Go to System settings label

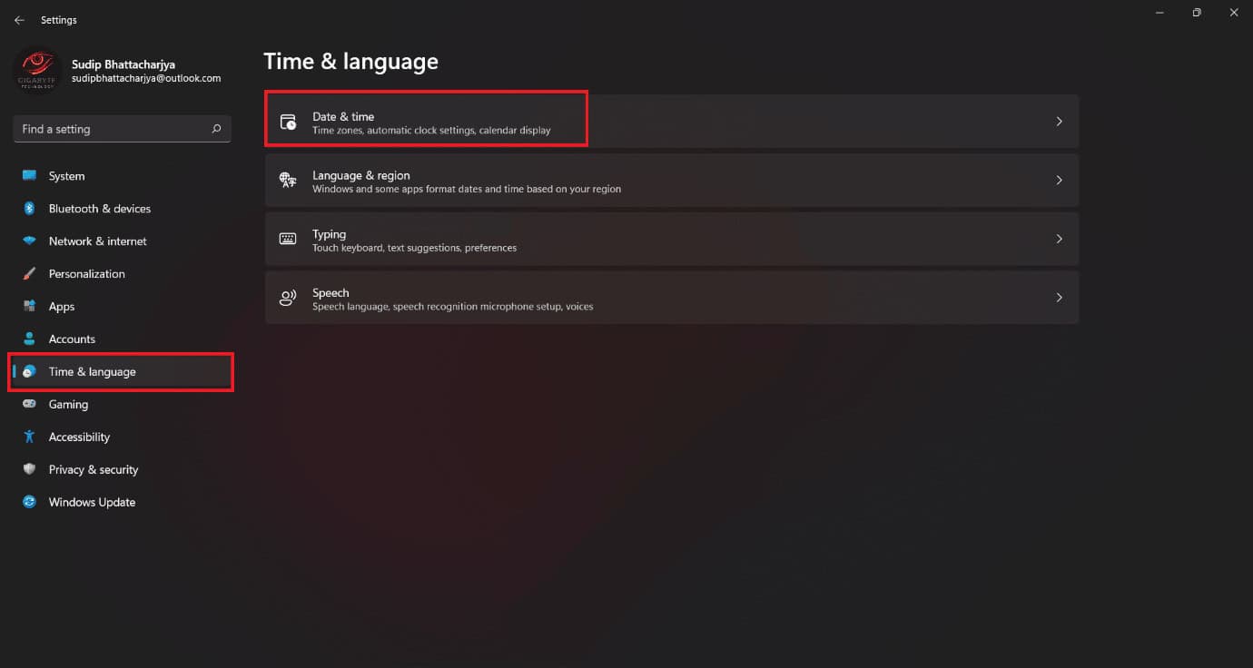(x=66, y=176)
